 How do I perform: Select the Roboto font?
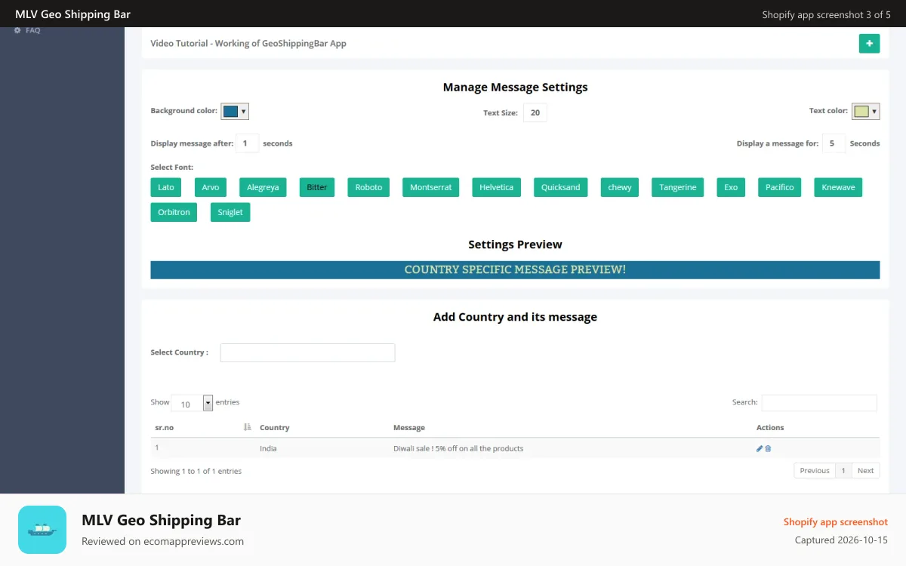(x=368, y=187)
